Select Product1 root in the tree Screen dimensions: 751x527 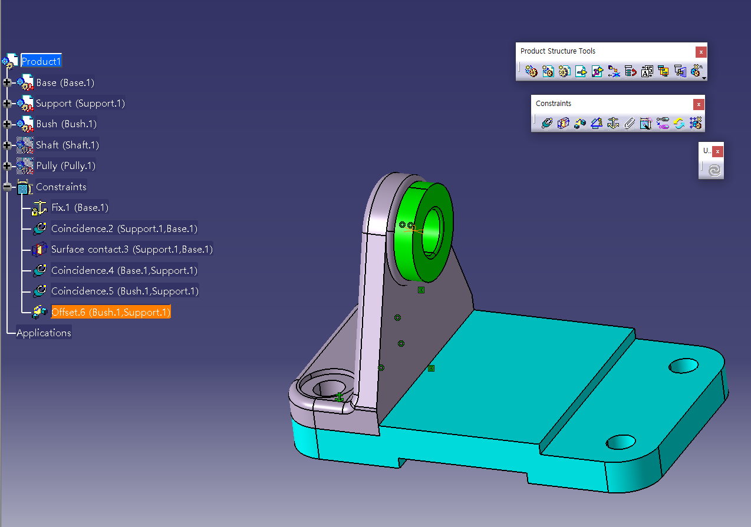pos(41,61)
